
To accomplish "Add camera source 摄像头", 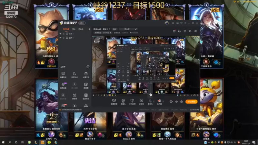I will [123, 102].
